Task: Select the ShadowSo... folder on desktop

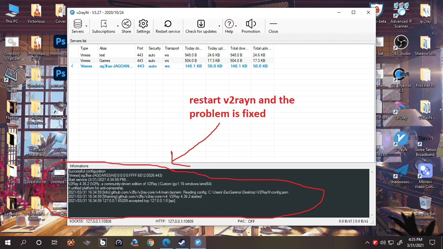Action: (425, 45)
